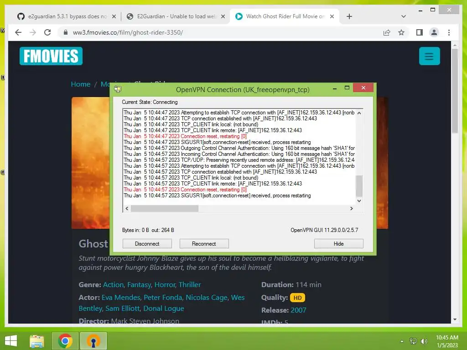
Task: Click 'Bytes in: 0 B out: 264 B' text
Action: pos(148,230)
